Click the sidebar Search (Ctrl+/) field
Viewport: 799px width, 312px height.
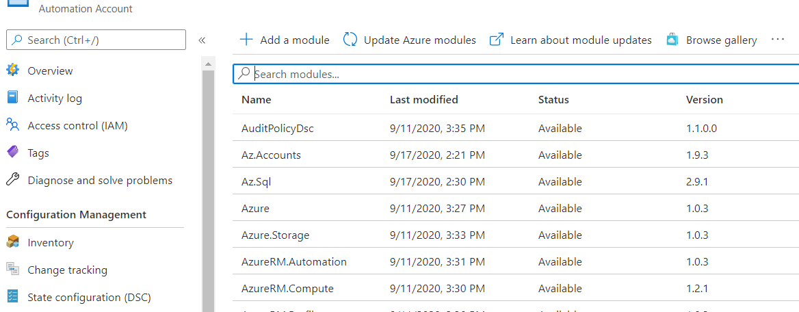pos(96,40)
